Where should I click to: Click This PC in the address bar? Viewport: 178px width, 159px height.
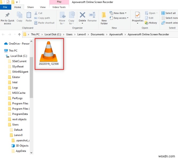coord(35,34)
